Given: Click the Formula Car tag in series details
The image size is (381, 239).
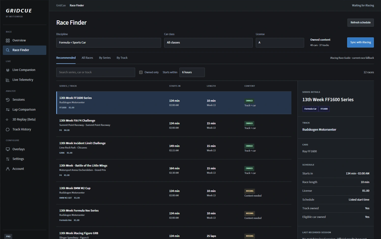Looking at the screenshot, I should (310, 109).
